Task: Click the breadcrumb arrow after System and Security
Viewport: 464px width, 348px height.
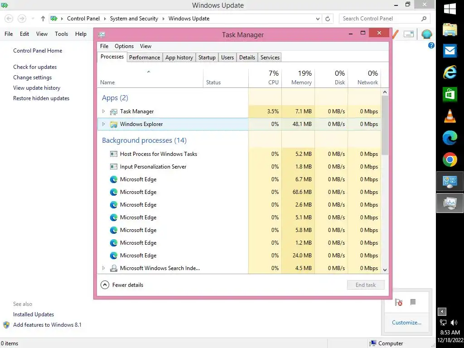Action: 163,19
